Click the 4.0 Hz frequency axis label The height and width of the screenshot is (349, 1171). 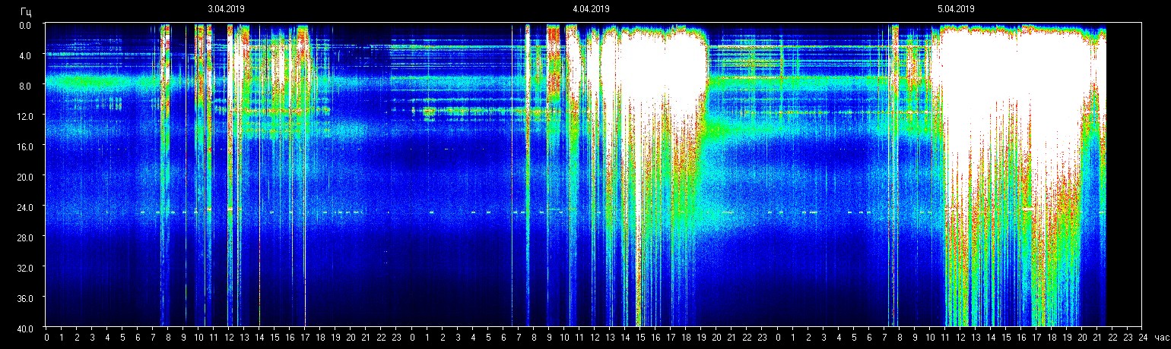pyautogui.click(x=26, y=55)
